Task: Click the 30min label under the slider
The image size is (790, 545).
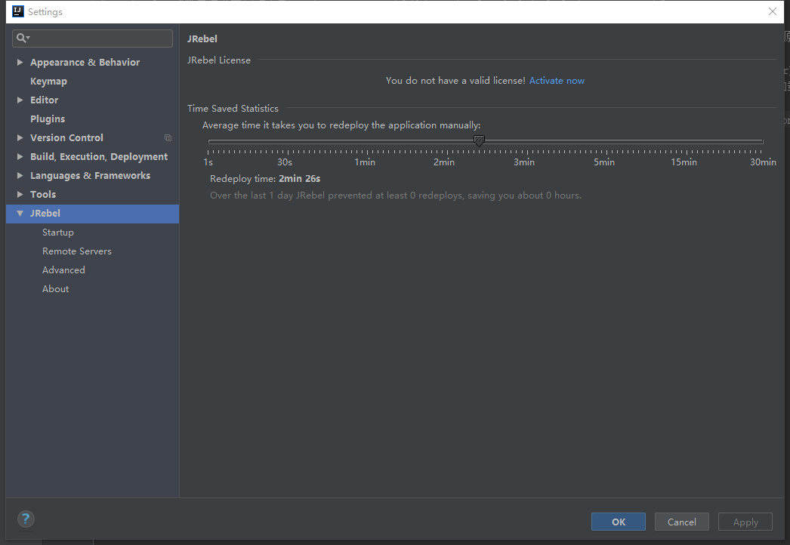Action: point(763,162)
